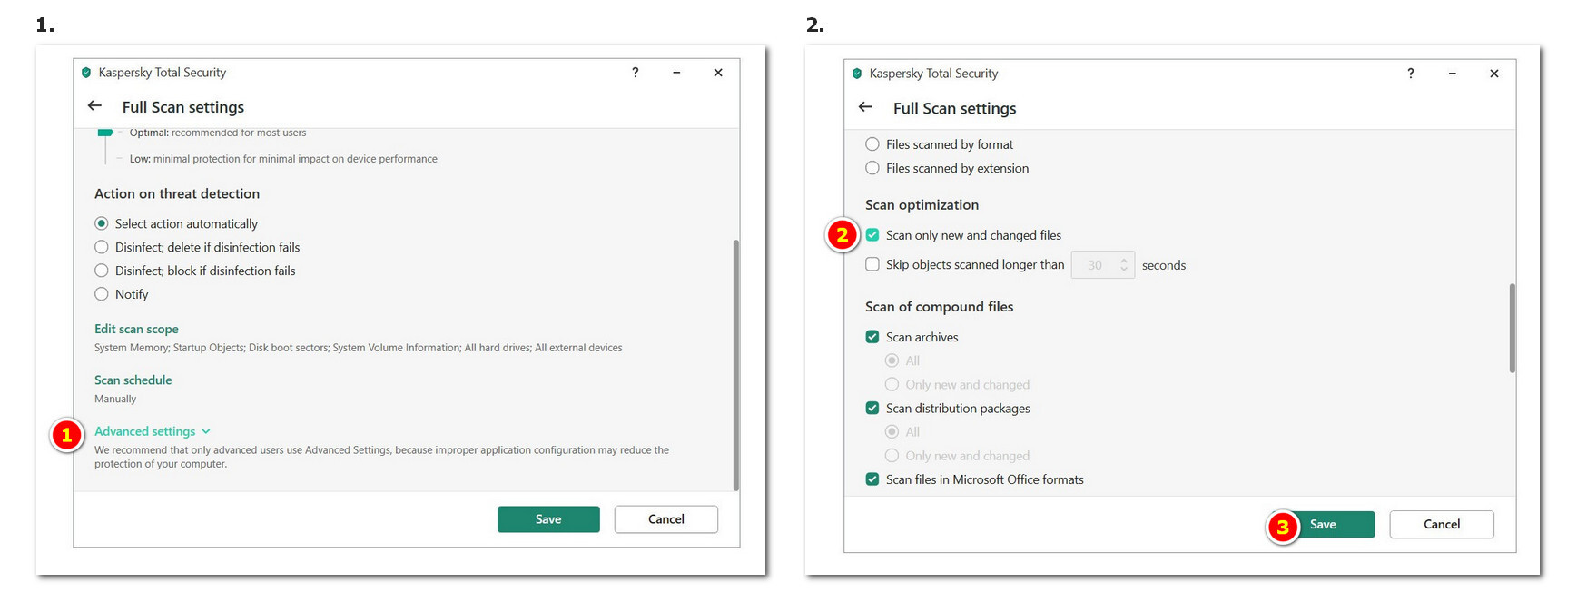Click stepper arrows on the seconds field
This screenshot has width=1577, height=612.
(x=1124, y=264)
